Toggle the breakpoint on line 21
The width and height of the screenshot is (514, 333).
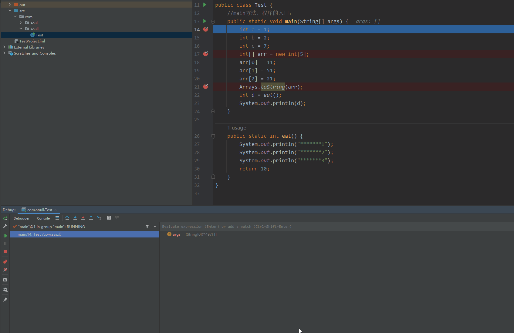coord(206,86)
